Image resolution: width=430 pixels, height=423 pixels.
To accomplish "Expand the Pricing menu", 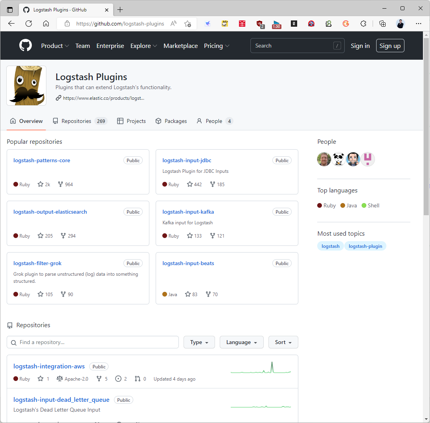I will pyautogui.click(x=216, y=46).
